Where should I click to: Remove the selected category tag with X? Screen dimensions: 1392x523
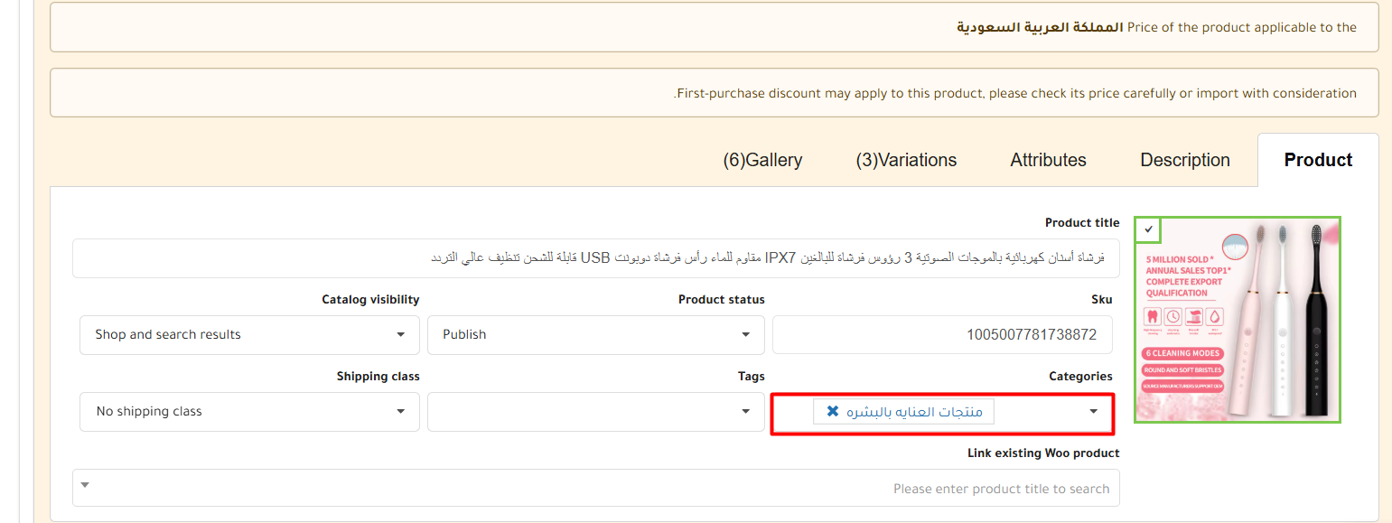click(832, 412)
